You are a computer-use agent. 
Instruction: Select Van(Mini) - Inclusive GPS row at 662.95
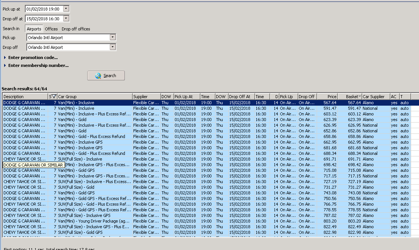pyautogui.click(x=207, y=142)
